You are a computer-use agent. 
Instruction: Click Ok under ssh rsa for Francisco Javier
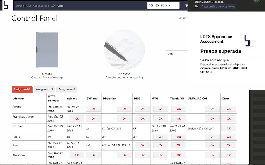coord(77,118)
